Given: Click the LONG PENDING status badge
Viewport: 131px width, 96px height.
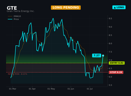Looking at the screenshot, I should click(x=66, y=8).
